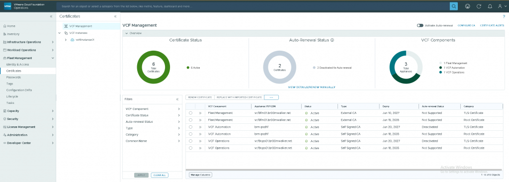Viewport: 509px width, 182px height.
Task: Toggle the Activate Auto-renewal switch
Action: pyautogui.click(x=420, y=25)
